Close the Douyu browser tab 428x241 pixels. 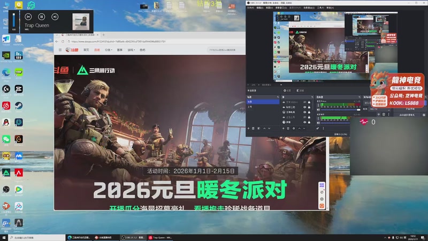(x=98, y=35)
